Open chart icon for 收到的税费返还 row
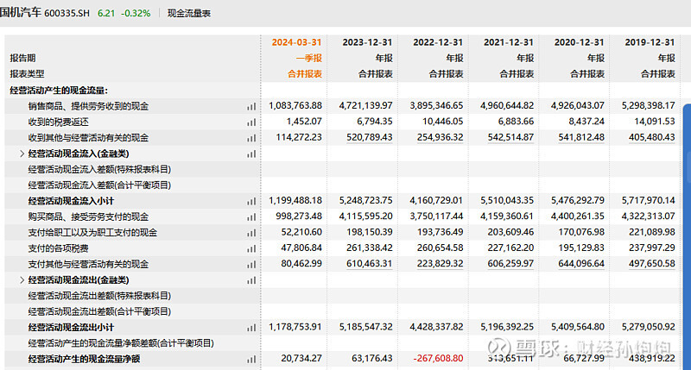Viewport: 691px width, 370px height. click(x=251, y=122)
